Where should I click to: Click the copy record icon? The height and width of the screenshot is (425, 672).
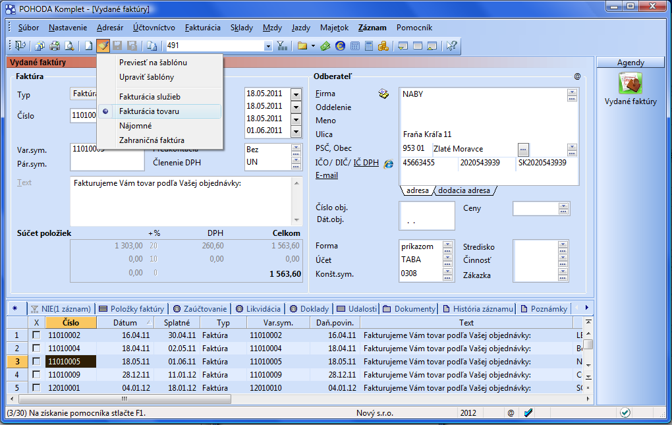click(x=152, y=45)
